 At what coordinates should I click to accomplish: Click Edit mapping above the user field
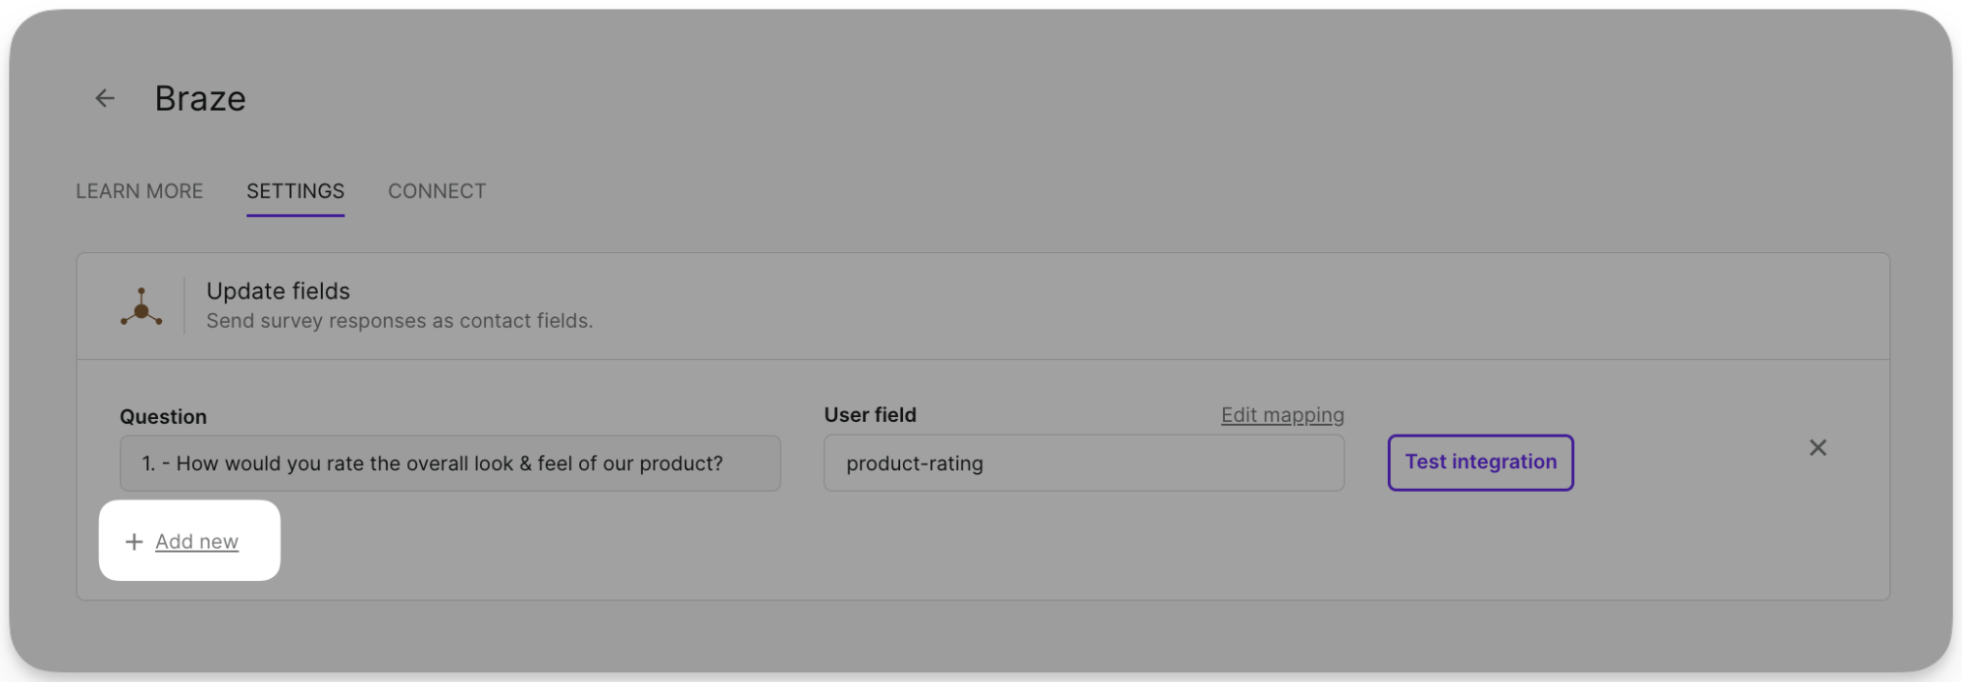click(x=1282, y=414)
